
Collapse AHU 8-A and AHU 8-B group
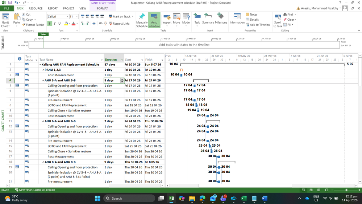coord(43,162)
